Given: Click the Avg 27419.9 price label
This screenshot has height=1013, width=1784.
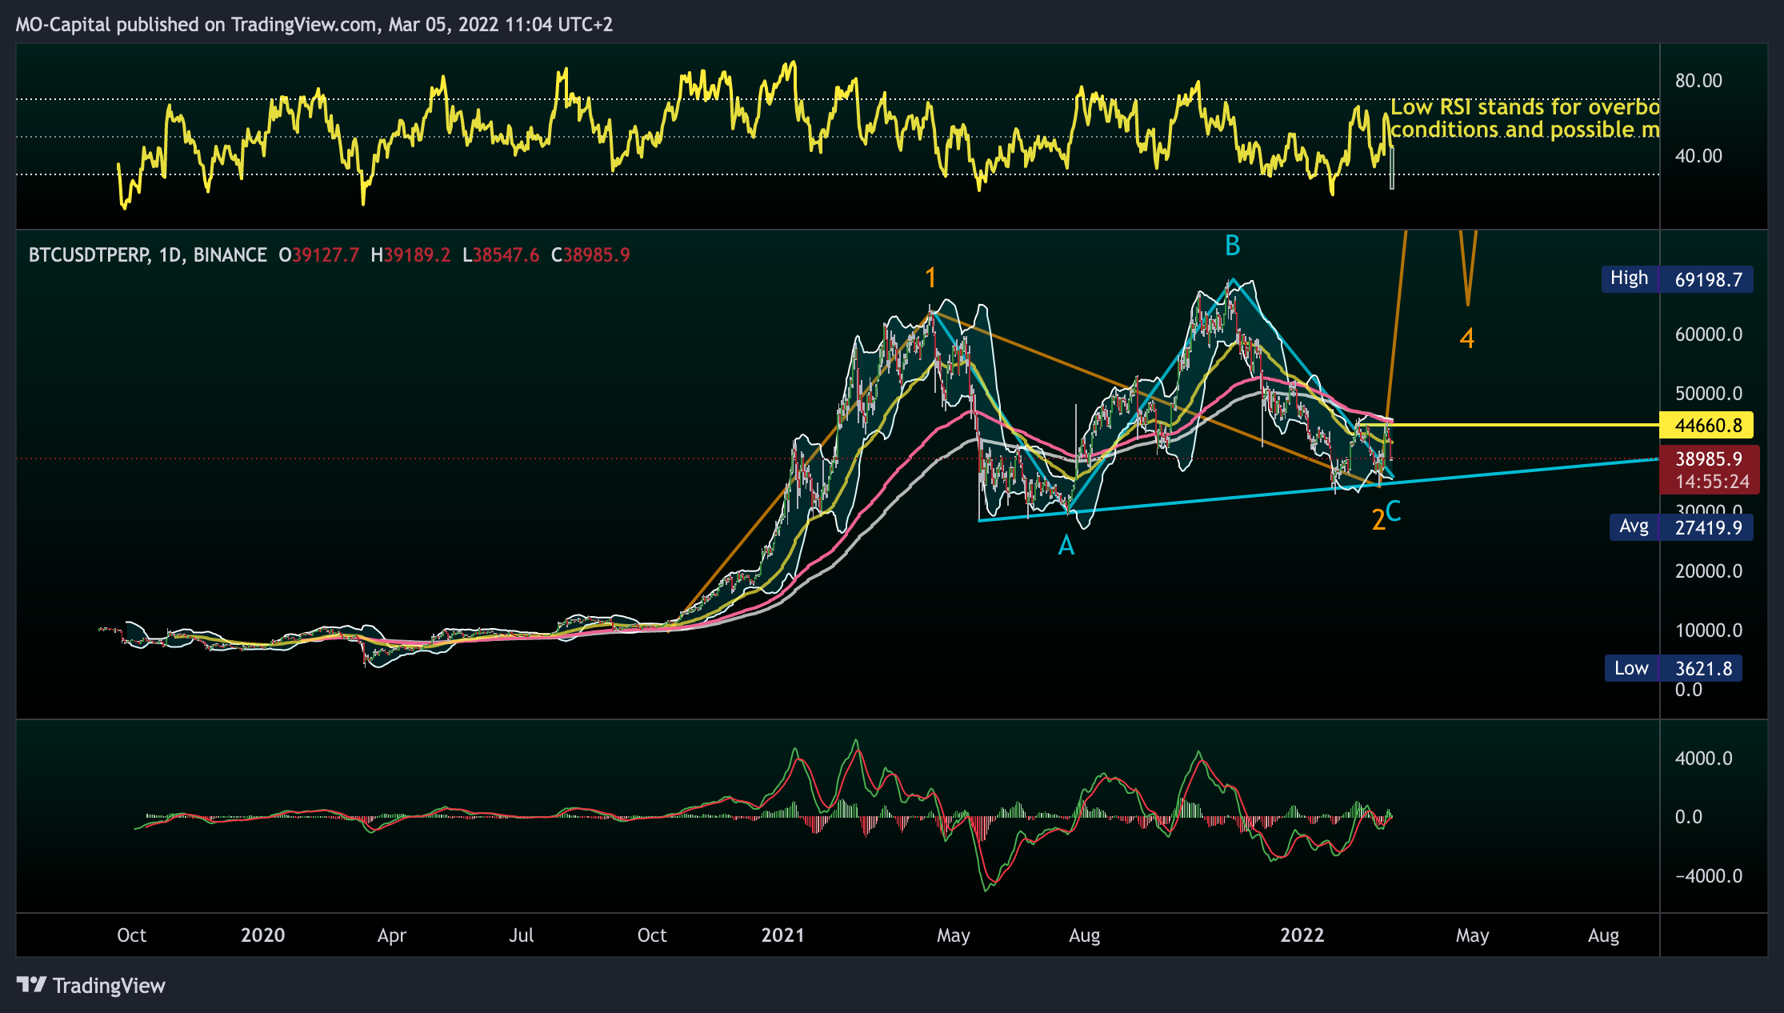Looking at the screenshot, I should tap(1681, 527).
